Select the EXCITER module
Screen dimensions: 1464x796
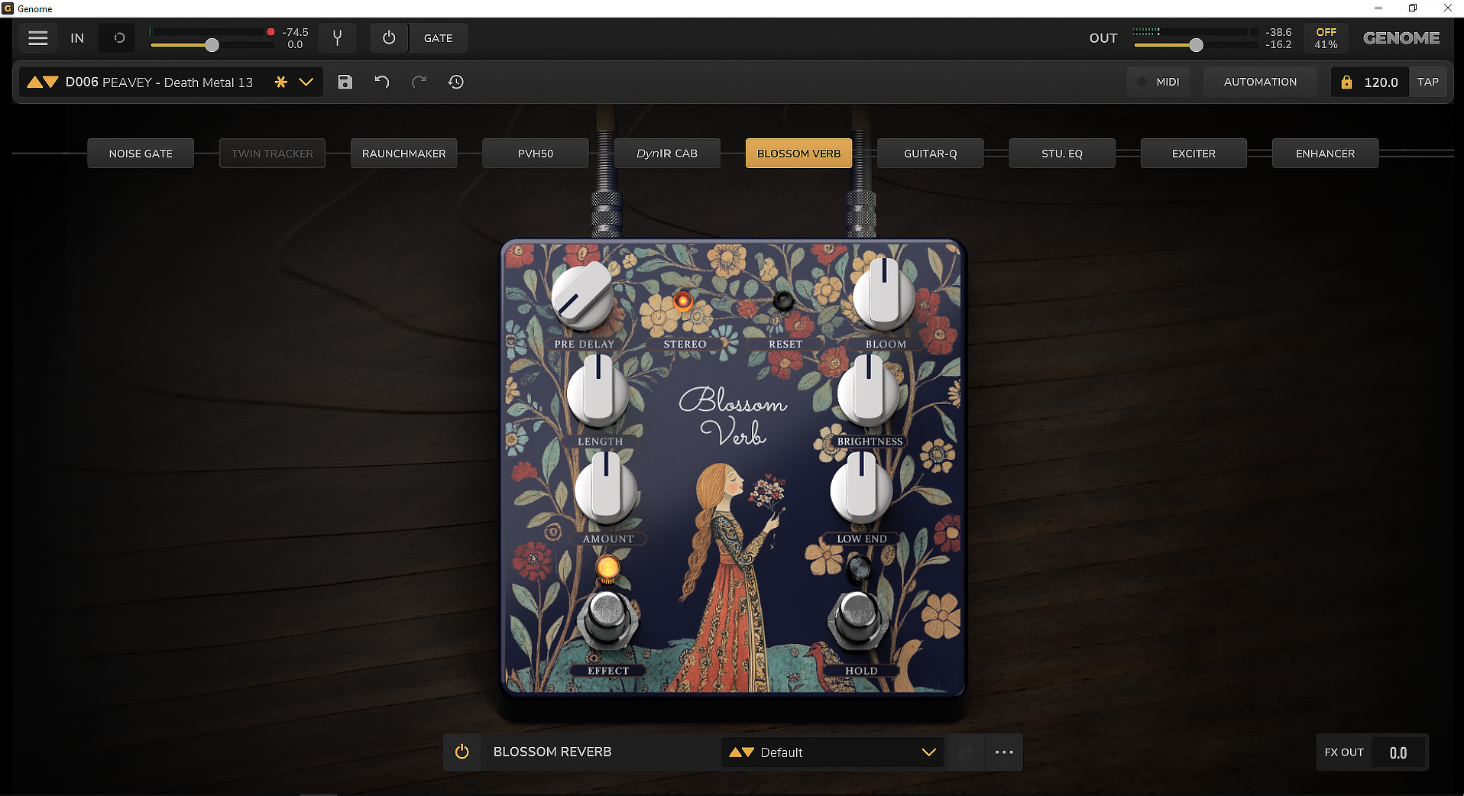pos(1194,154)
